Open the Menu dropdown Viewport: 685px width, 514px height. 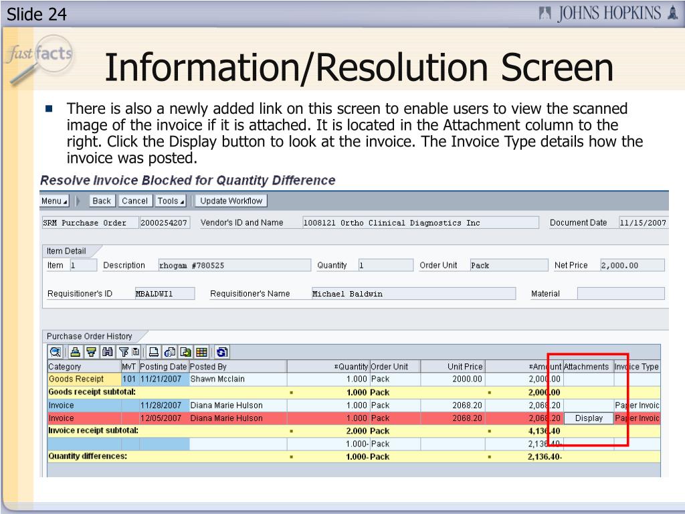pyautogui.click(x=54, y=201)
